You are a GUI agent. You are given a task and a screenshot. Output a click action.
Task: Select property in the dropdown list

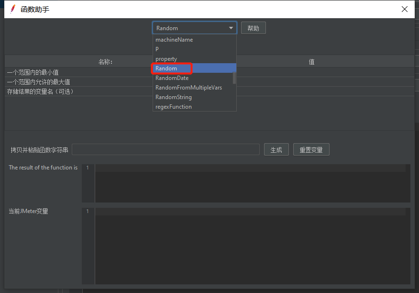(x=194, y=59)
